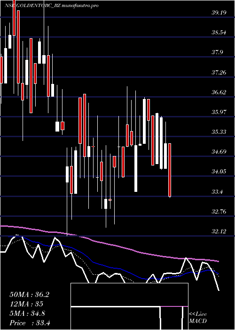Click the 32.12 price axis label
235x330 pixels.
(219, 231)
